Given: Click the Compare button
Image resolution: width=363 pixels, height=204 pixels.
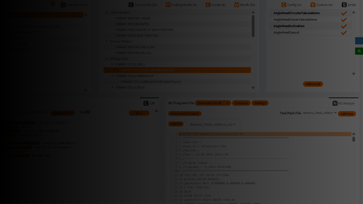Looking at the screenshot, I should [x=241, y=103].
